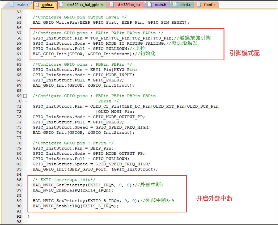Click HAL_NVIC_SetPriority(EXTI4_IRQn on line 86
This screenshot has height=225, width=278.
pos(73,185)
